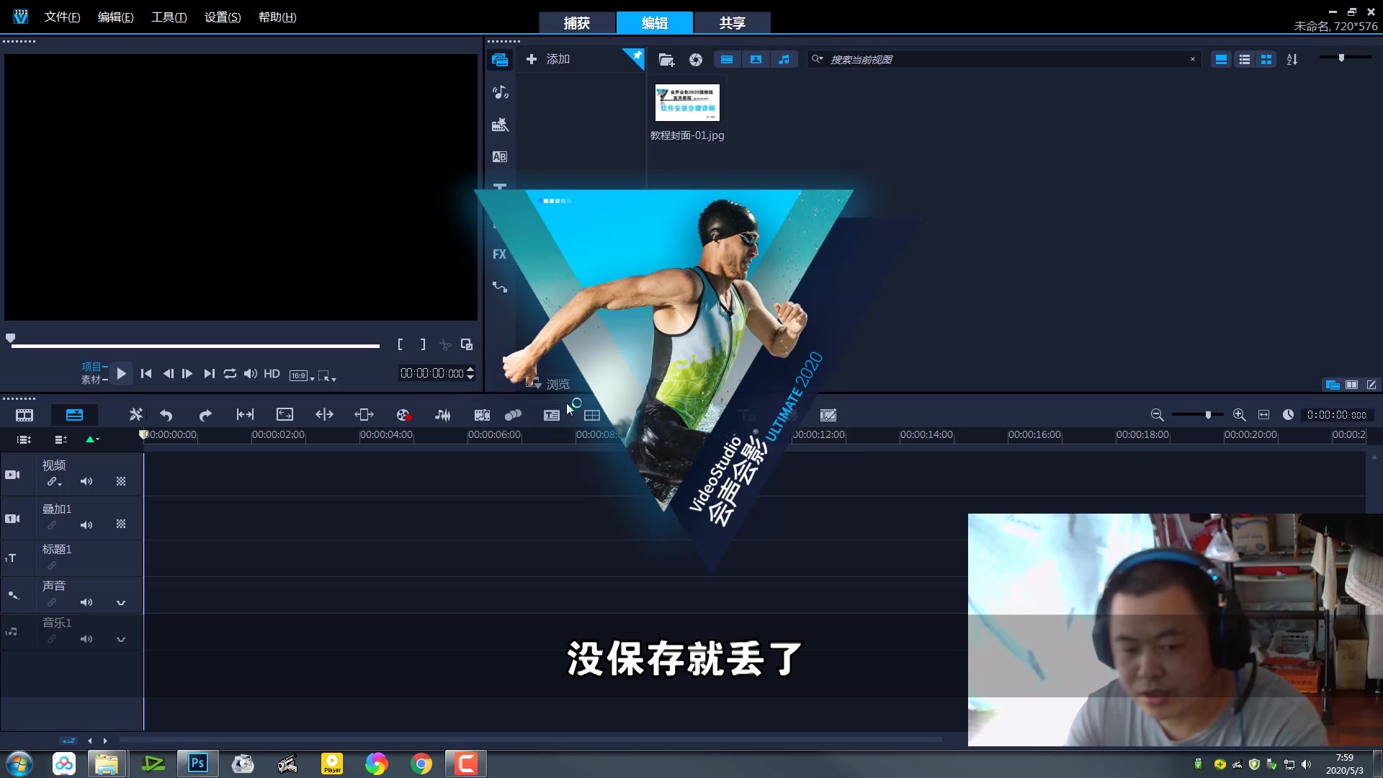Click the import media files folder icon
1383x778 pixels.
[x=666, y=60]
